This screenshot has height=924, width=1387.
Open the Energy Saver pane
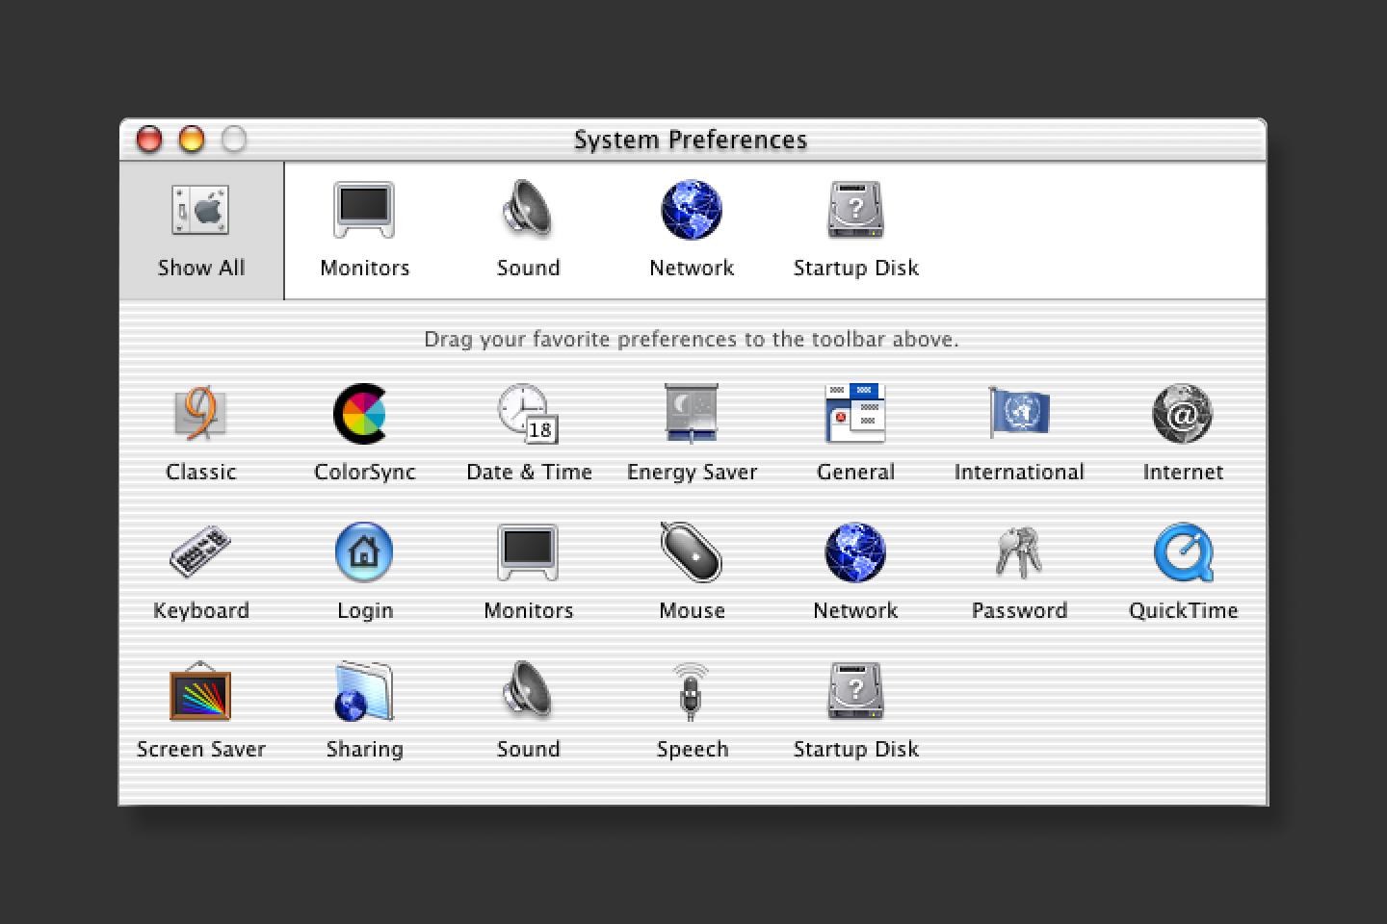(692, 416)
